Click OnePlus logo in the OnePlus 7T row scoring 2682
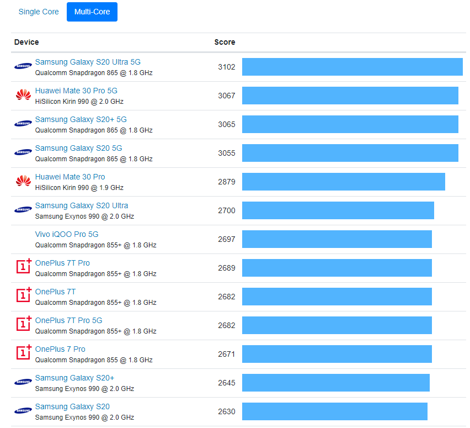 coord(24,294)
